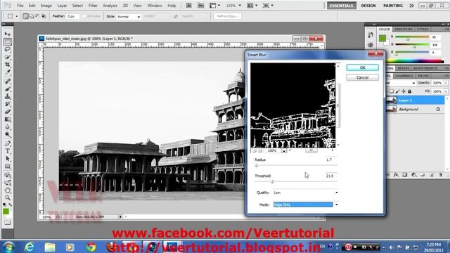Click the Delete layer trash icon
The width and height of the screenshot is (450, 253).
pyautogui.click(x=441, y=175)
